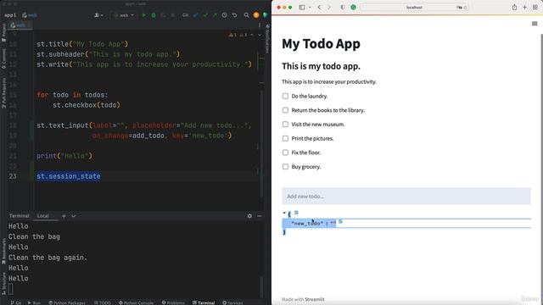The height and width of the screenshot is (305, 543).
Task: Check the 'Buy grocery.' checkbox
Action: [285, 167]
